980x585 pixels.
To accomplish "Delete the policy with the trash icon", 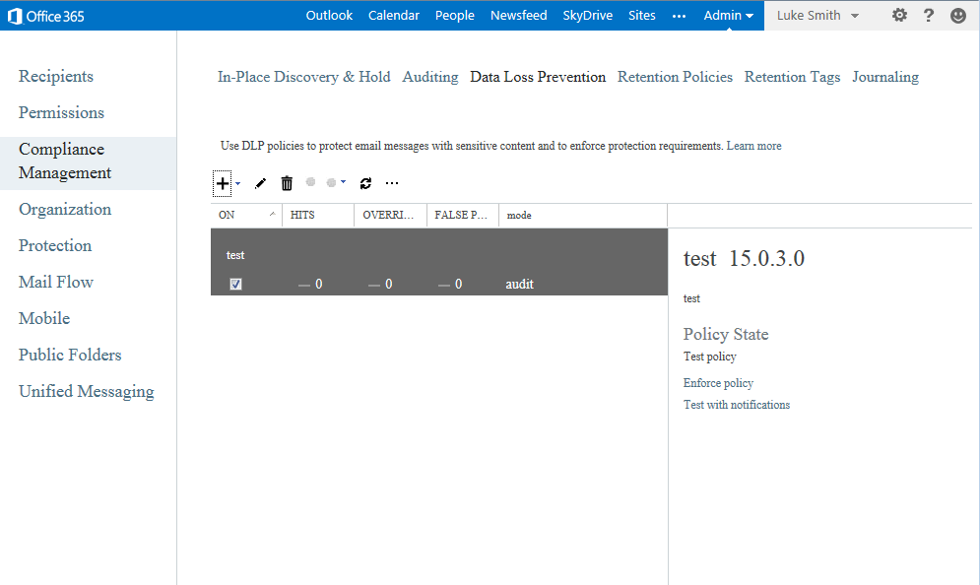I will pos(287,183).
